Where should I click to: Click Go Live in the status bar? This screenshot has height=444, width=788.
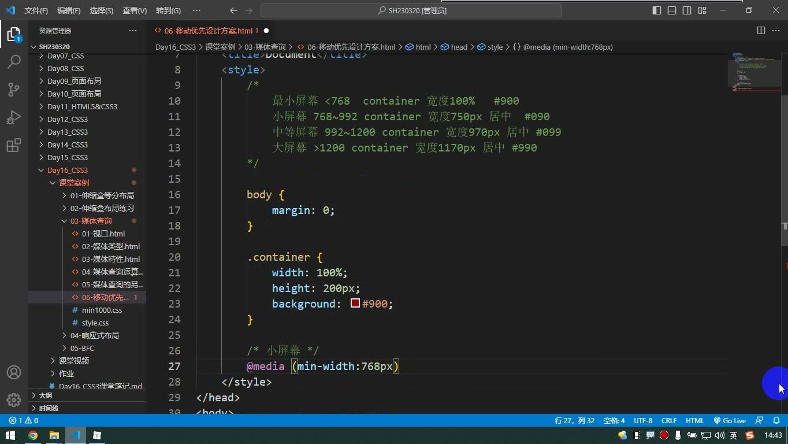point(730,421)
